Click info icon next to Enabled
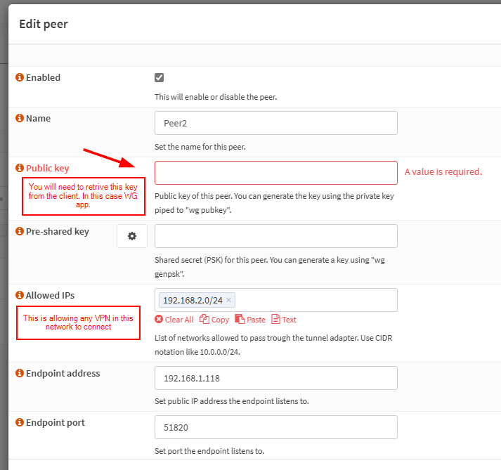The height and width of the screenshot is (470, 501). (20, 77)
